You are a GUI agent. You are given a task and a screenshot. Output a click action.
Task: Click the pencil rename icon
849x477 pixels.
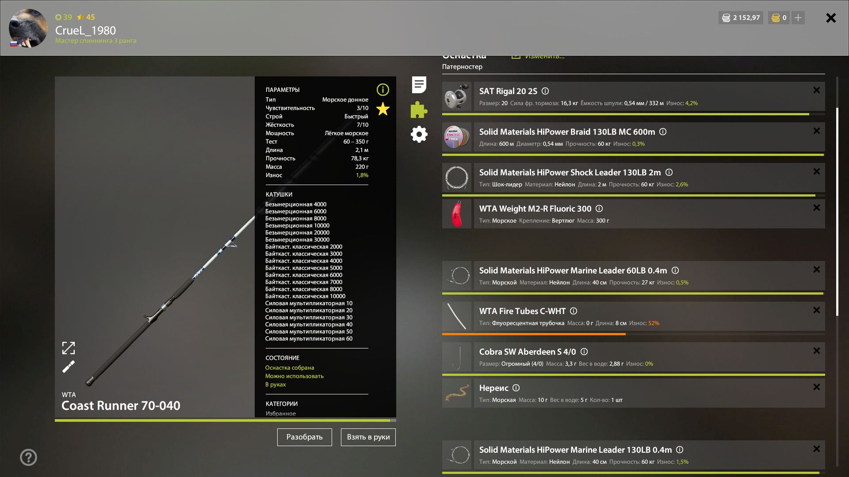(x=69, y=367)
